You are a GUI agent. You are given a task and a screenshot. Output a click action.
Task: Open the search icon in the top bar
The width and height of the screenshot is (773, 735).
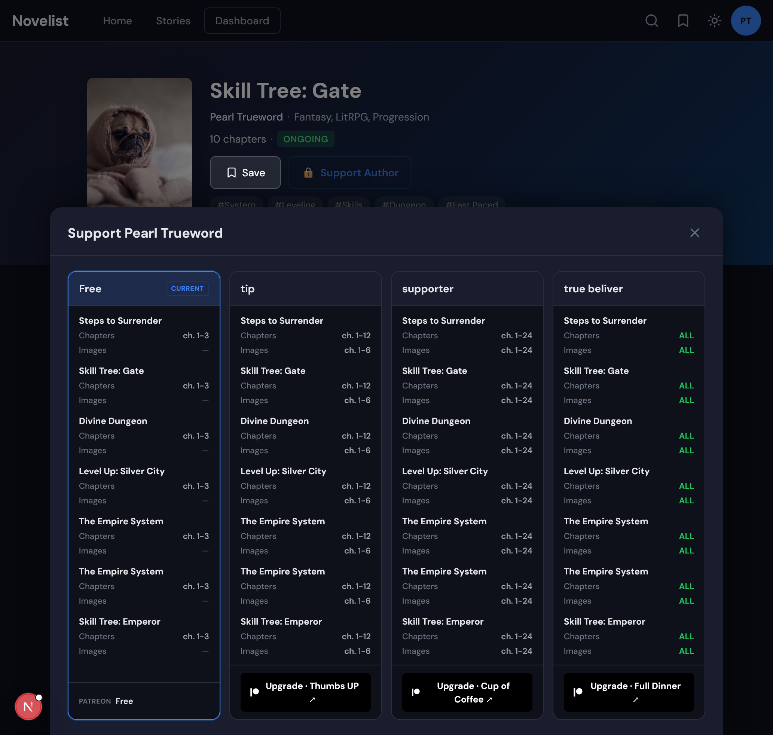(651, 21)
